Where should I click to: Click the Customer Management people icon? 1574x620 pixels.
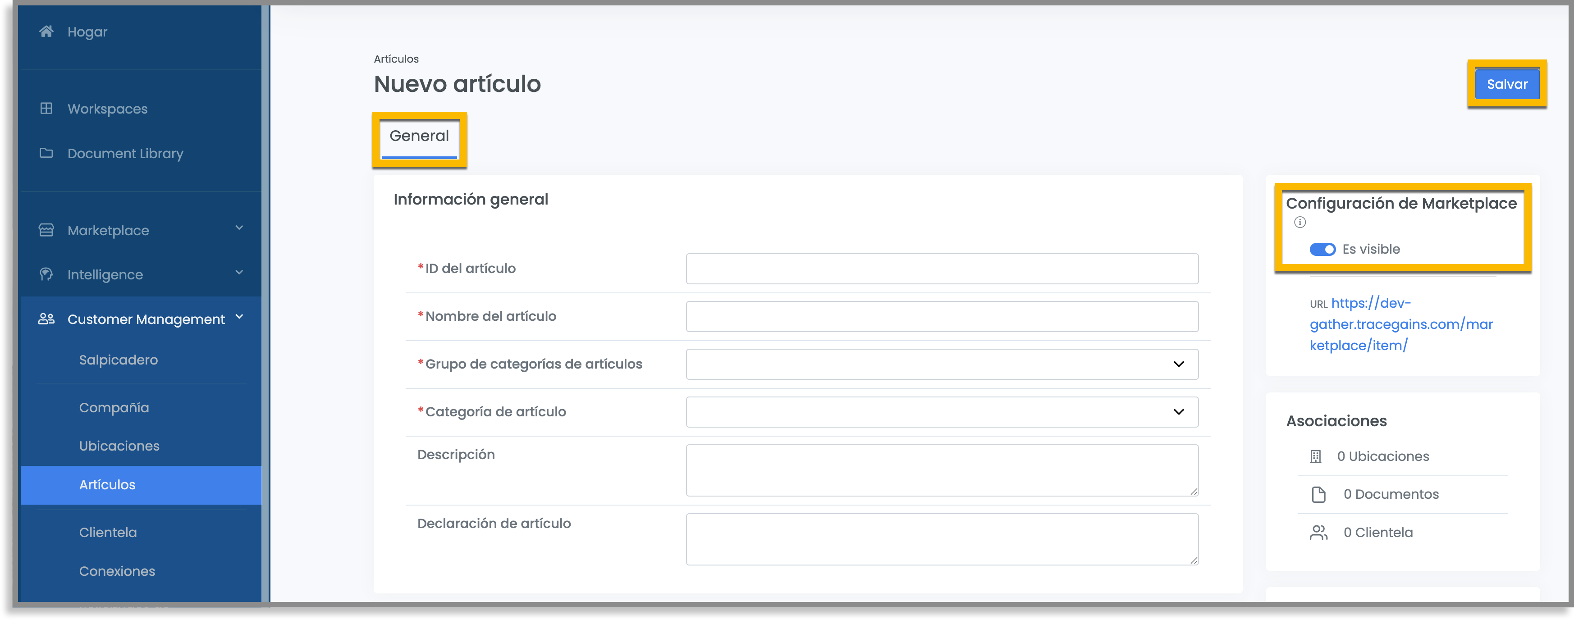pyautogui.click(x=46, y=318)
